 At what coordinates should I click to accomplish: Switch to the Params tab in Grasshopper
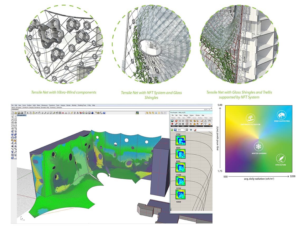tap(173, 118)
